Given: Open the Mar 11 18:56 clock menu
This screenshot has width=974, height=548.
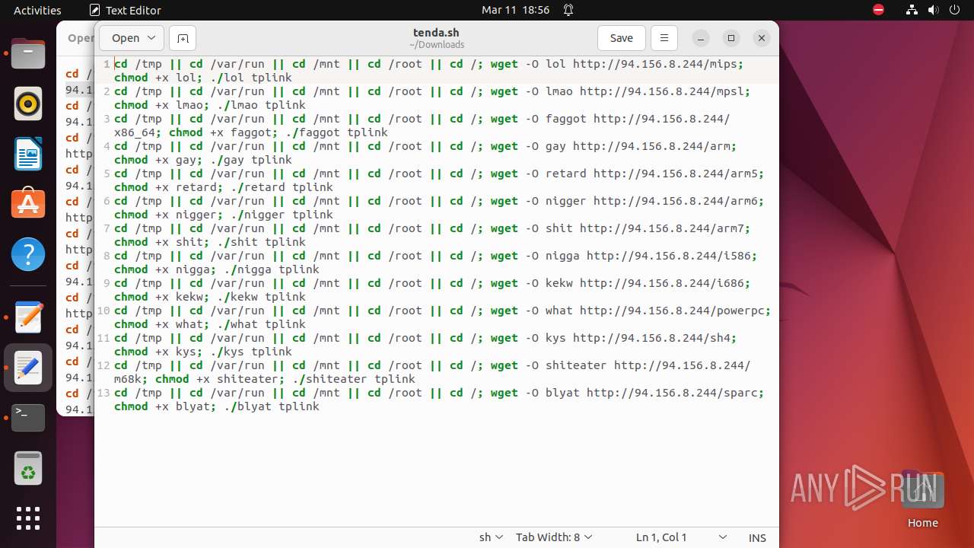Looking at the screenshot, I should (x=515, y=10).
